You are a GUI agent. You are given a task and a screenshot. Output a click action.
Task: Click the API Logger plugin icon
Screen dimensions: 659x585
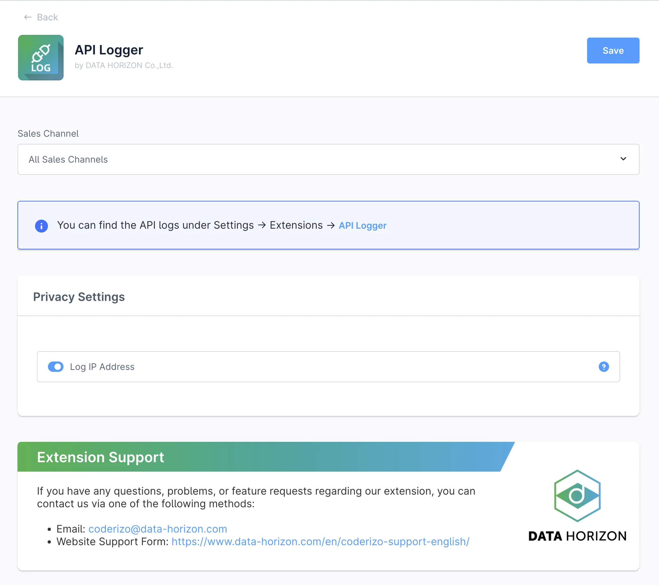point(41,58)
